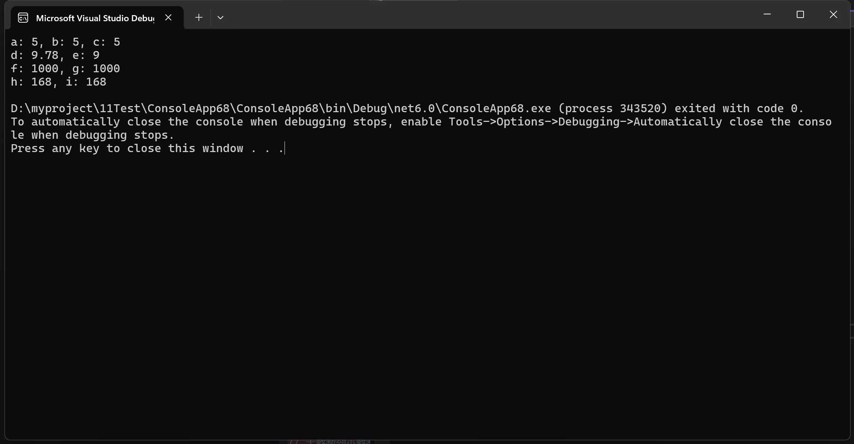Screen dimensions: 854x444
Task: Click the output line "d: 9.78, e: 9"
Action: pos(55,55)
